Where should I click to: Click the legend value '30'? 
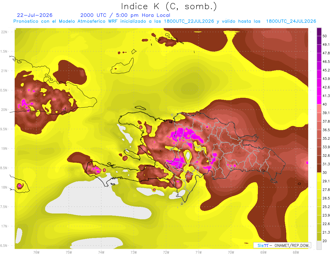[325, 173]
